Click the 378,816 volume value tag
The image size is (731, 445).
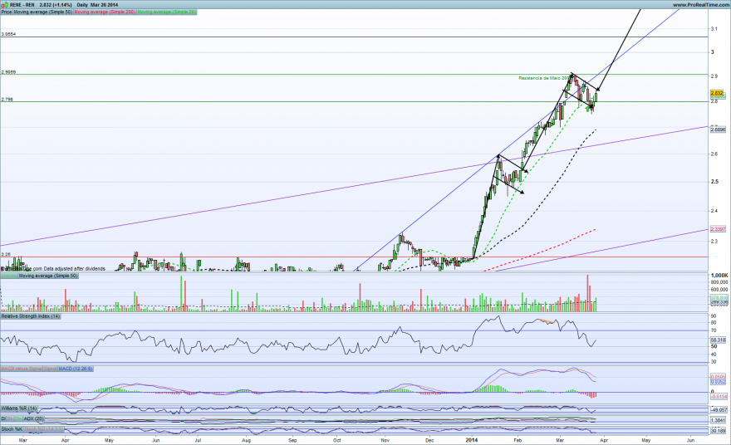coord(719,297)
